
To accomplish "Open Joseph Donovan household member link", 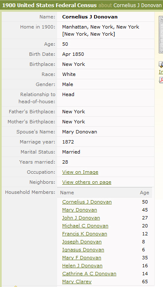I will pos(82,242).
